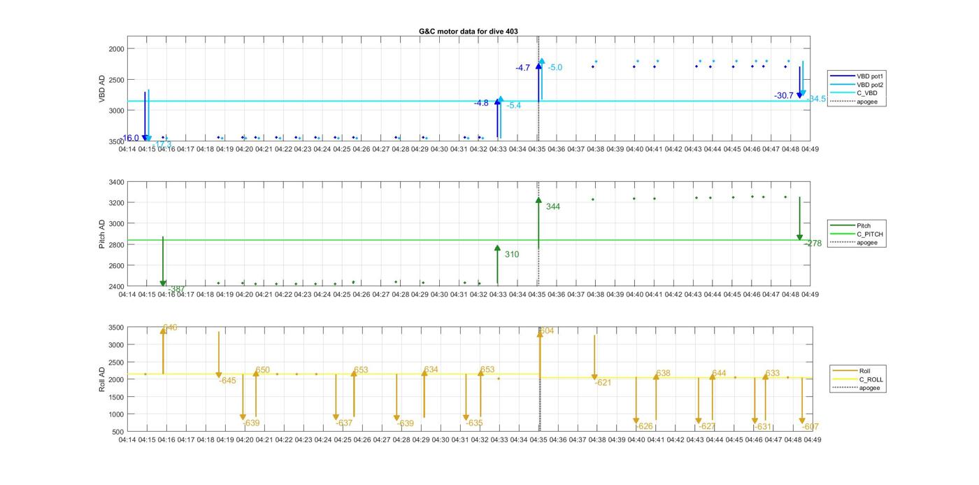979x485 pixels.
Task: Click the "310" pitch data label
Action: [512, 255]
